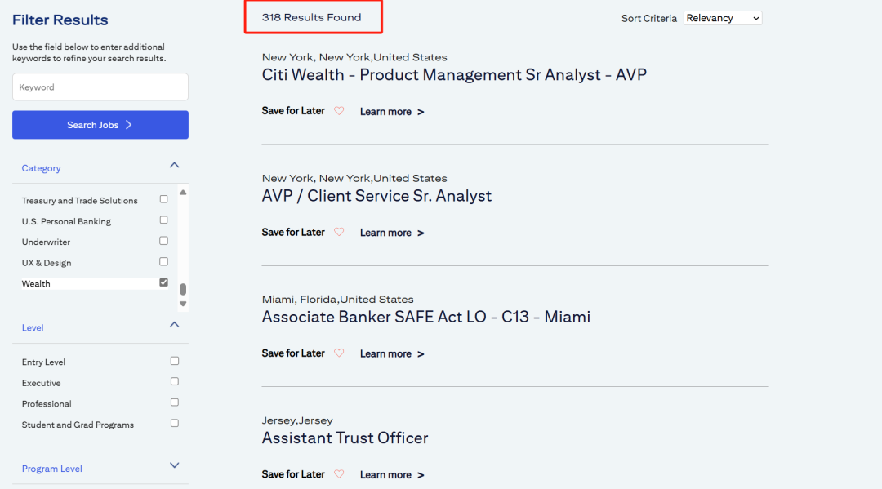Collapse the Category filter section
The height and width of the screenshot is (489, 882).
tap(175, 165)
